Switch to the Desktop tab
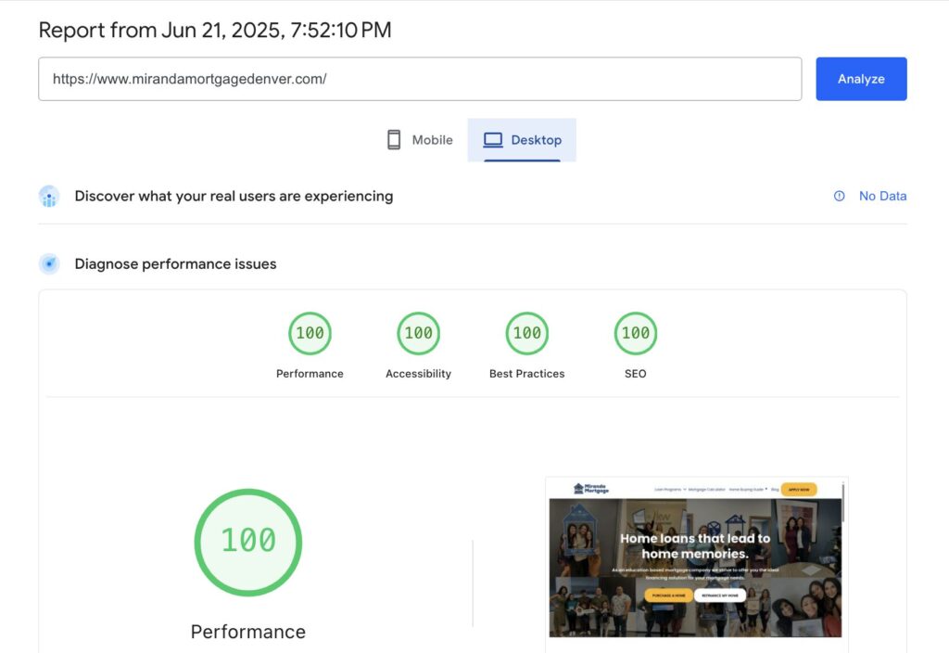Image resolution: width=949 pixels, height=653 pixels. click(522, 140)
